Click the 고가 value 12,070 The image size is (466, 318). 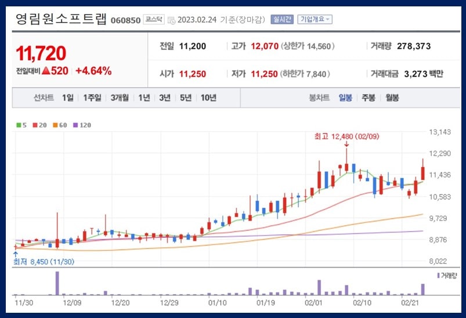click(x=265, y=46)
